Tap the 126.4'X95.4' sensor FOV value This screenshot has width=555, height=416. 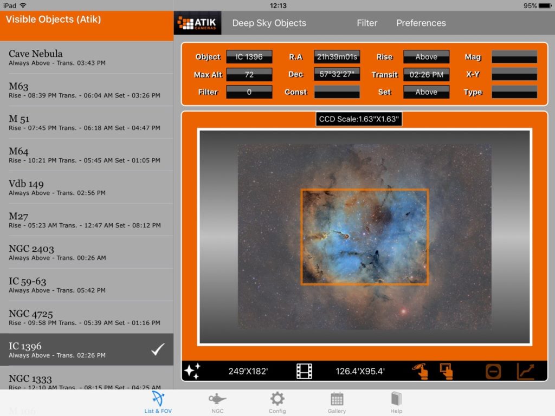click(x=360, y=371)
